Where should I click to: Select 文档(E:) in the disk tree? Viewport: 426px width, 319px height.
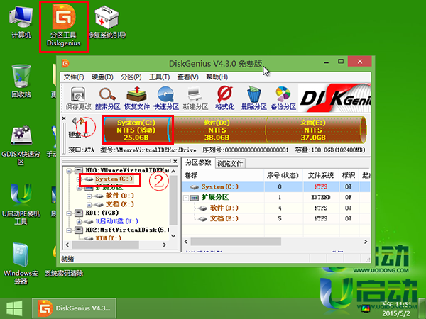(x=119, y=204)
